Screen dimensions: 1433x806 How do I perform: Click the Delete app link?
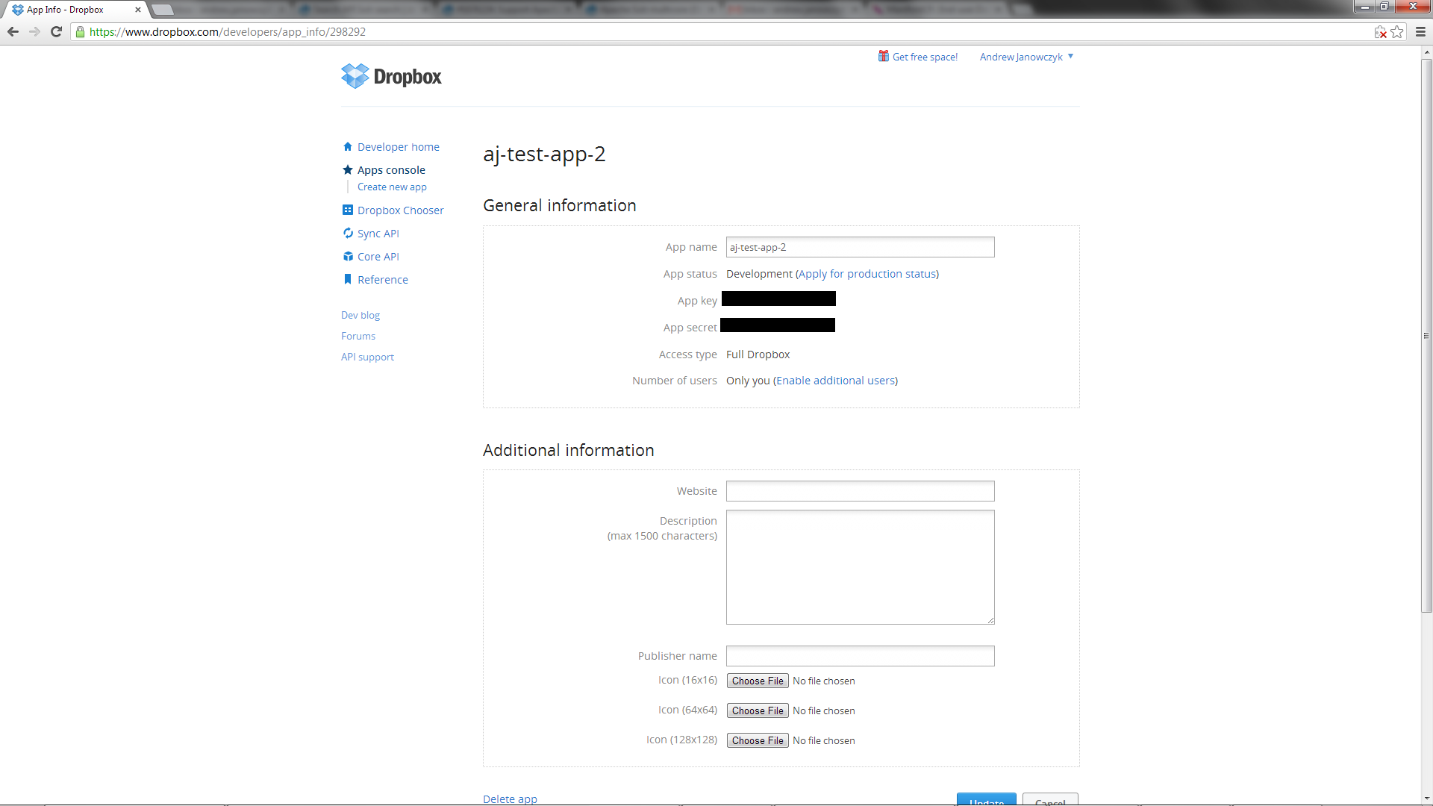(x=510, y=798)
